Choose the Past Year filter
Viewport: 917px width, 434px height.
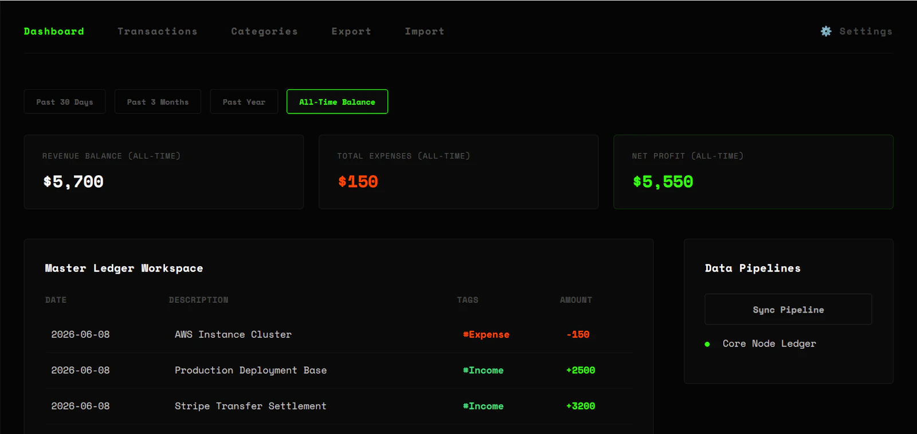pos(244,102)
